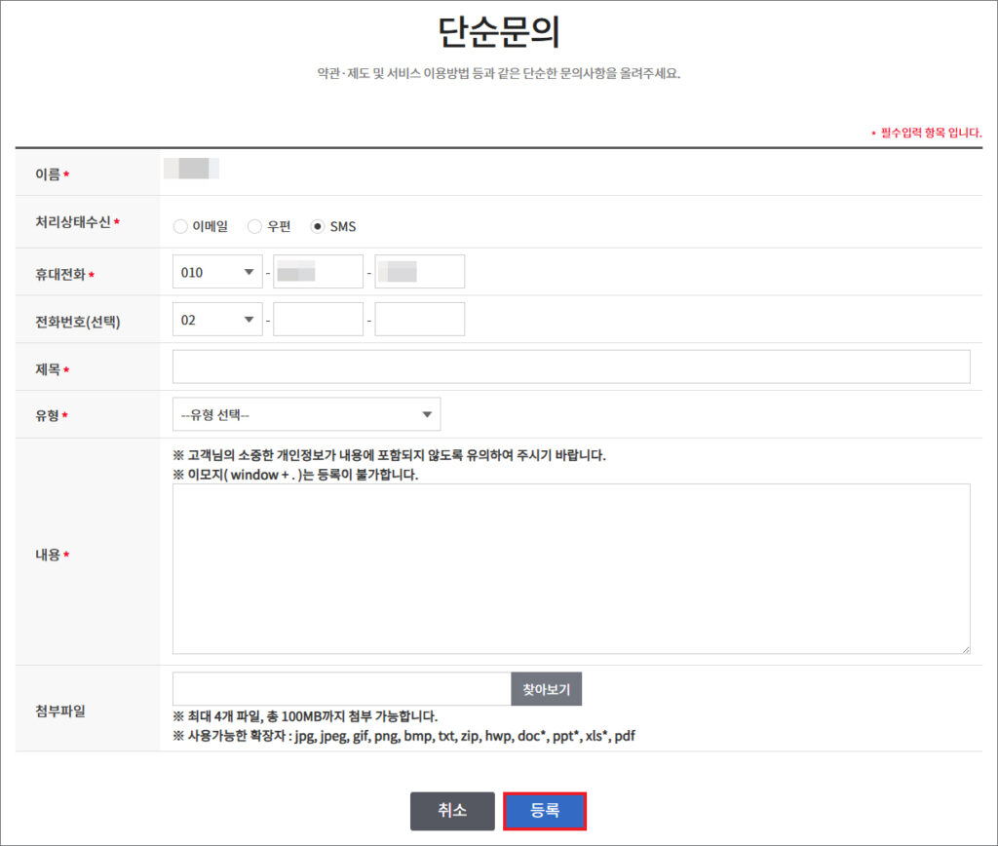Click the middle 휴대전화 number field
998x846 pixels.
[318, 272]
